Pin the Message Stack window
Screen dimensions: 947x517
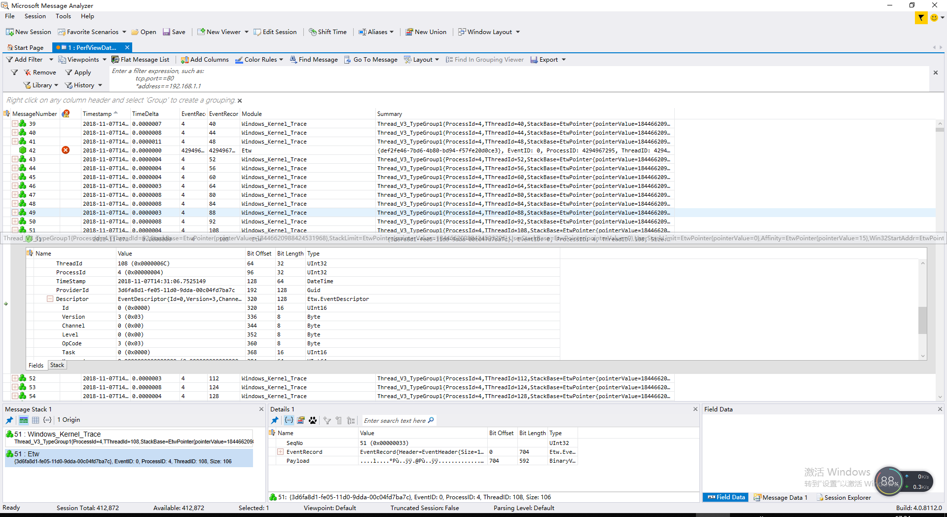[9, 420]
